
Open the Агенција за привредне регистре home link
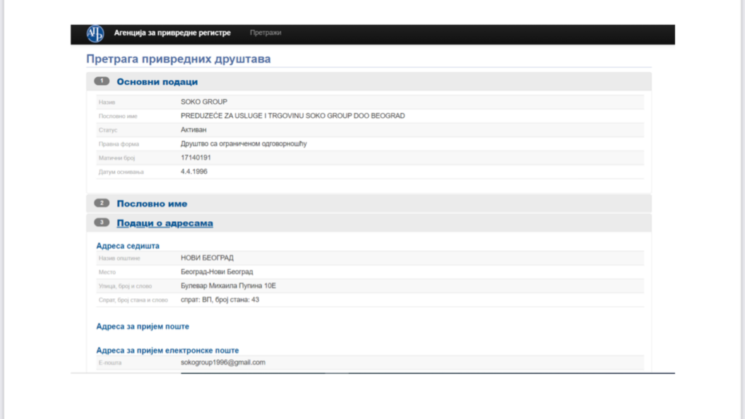[172, 33]
